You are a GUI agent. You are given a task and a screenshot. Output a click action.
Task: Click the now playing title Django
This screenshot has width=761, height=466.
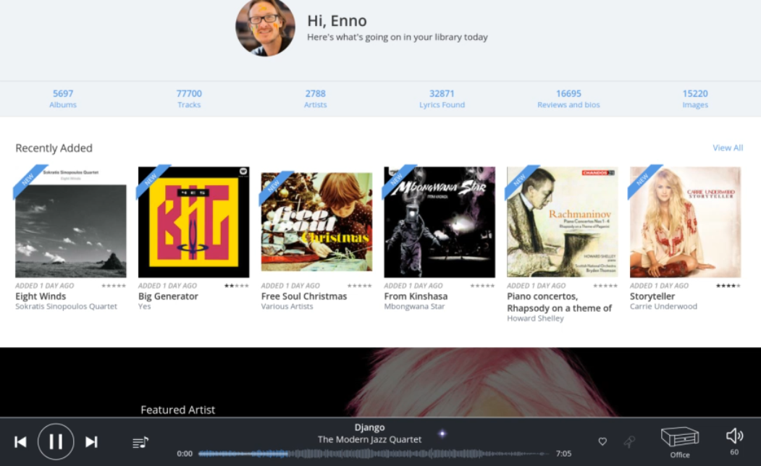(369, 427)
